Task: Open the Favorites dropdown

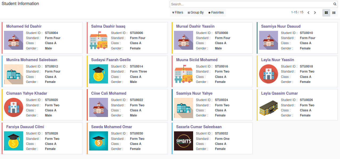Action: (x=216, y=12)
